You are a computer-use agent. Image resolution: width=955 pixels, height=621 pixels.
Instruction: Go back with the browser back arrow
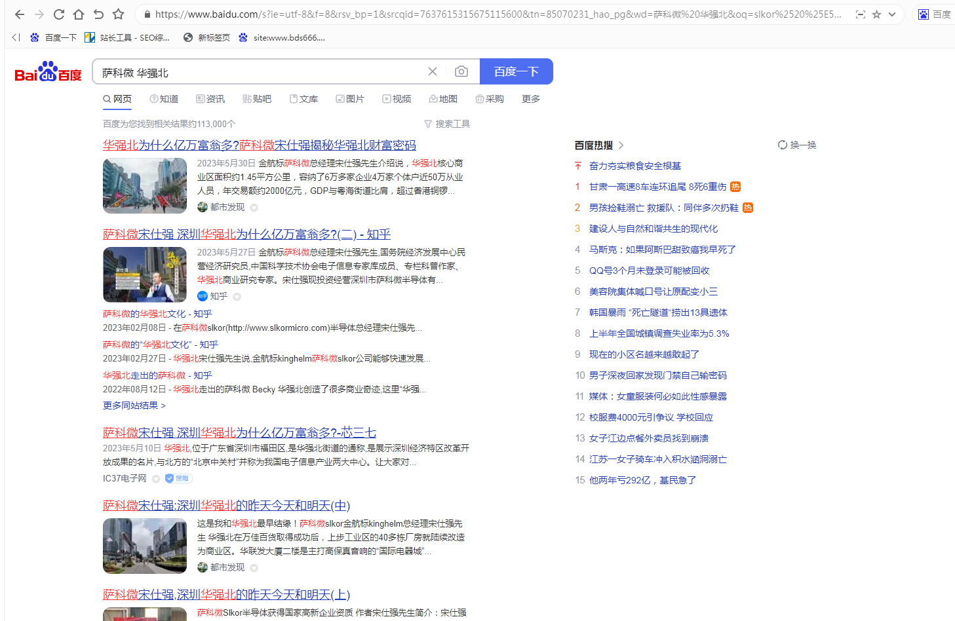point(19,14)
